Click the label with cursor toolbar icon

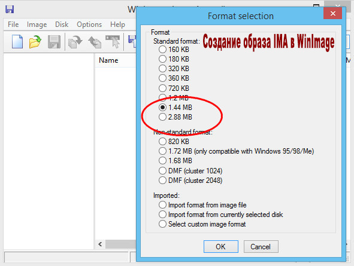[113, 42]
